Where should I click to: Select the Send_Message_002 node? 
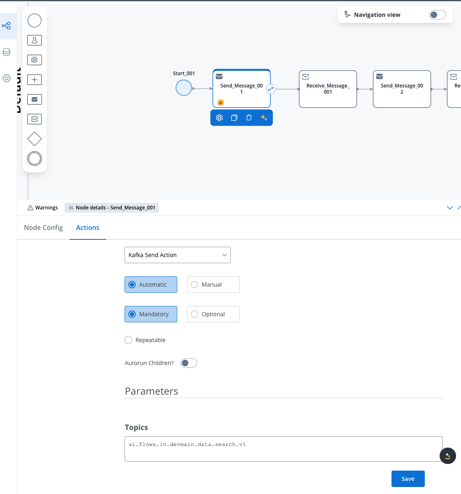coord(402,89)
